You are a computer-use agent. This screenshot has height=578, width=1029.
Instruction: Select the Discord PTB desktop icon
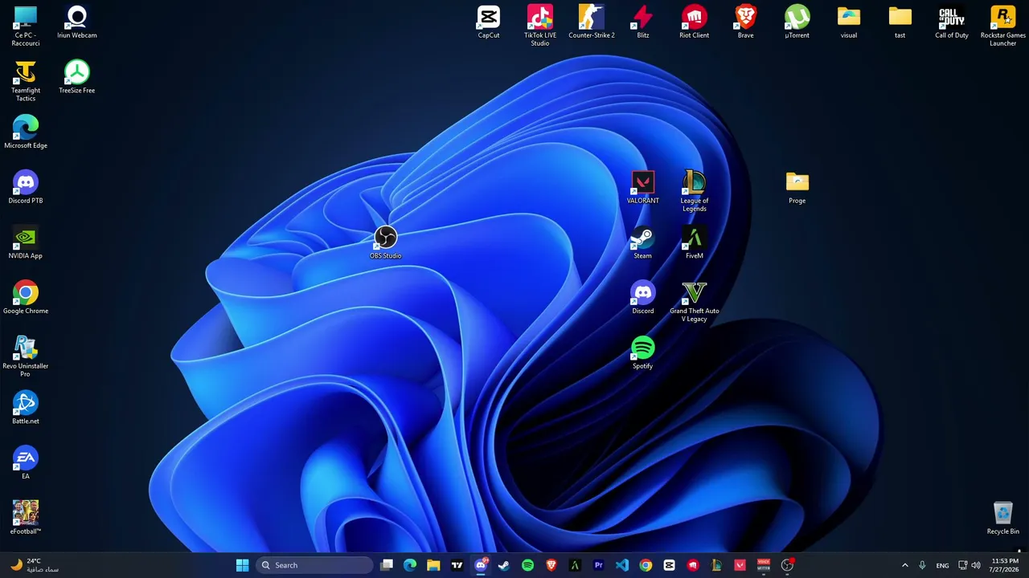point(26,187)
